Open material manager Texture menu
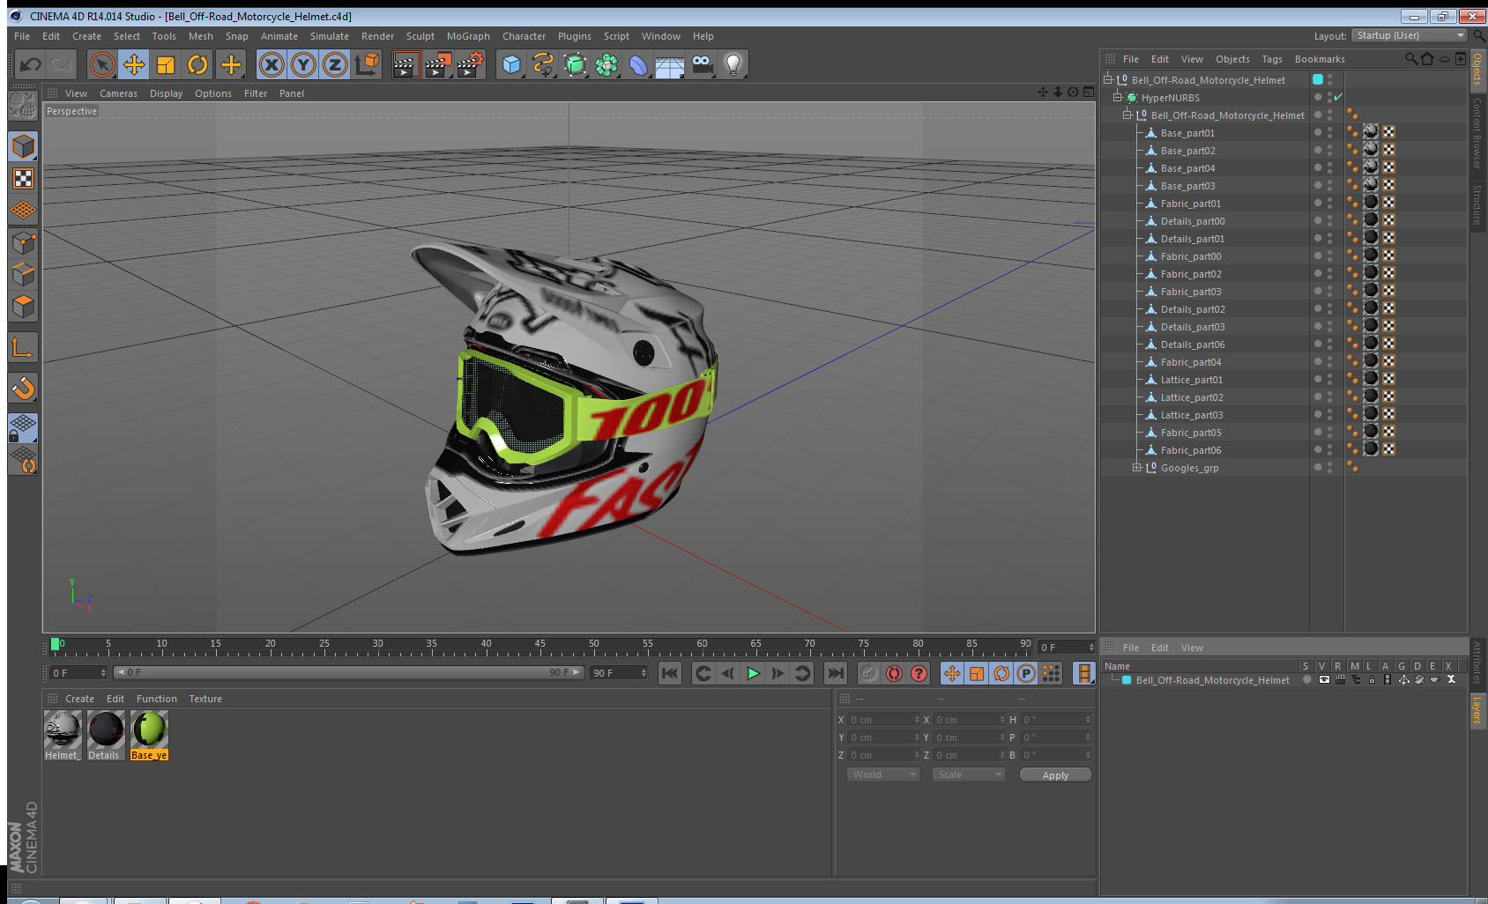The image size is (1488, 904). click(x=205, y=699)
